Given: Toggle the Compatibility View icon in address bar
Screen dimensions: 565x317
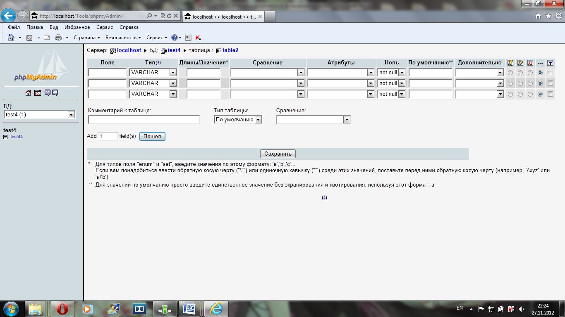Looking at the screenshot, I should tap(163, 16).
